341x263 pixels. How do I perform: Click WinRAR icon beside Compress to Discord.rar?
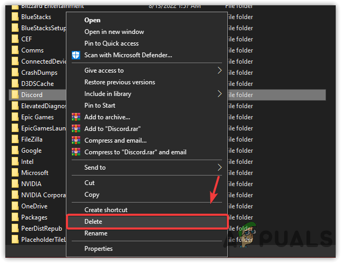(76, 152)
